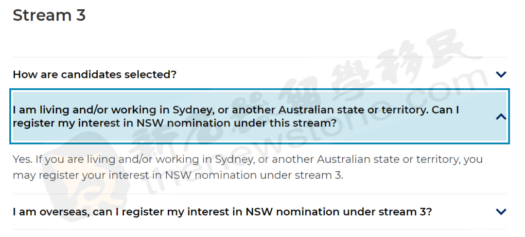Viewport: 525px width, 237px height.
Task: Click the answer paragraph starting with 'Yes. If you are'
Action: [248, 167]
